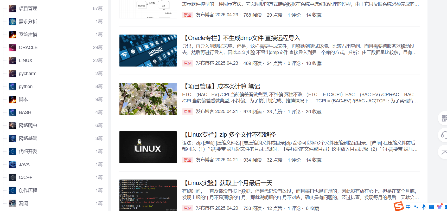This screenshot has width=447, height=211.
Task: Open the 代码开发 category link
Action: point(28,151)
